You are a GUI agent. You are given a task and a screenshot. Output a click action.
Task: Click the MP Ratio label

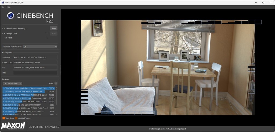pos(8,38)
